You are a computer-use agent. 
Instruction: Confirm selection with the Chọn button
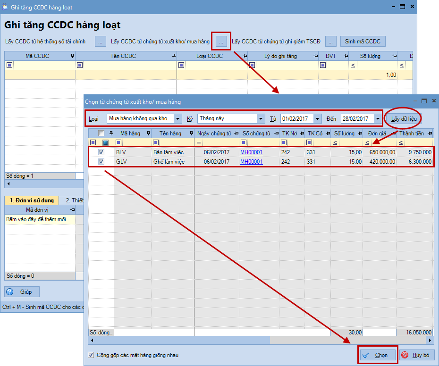click(378, 355)
